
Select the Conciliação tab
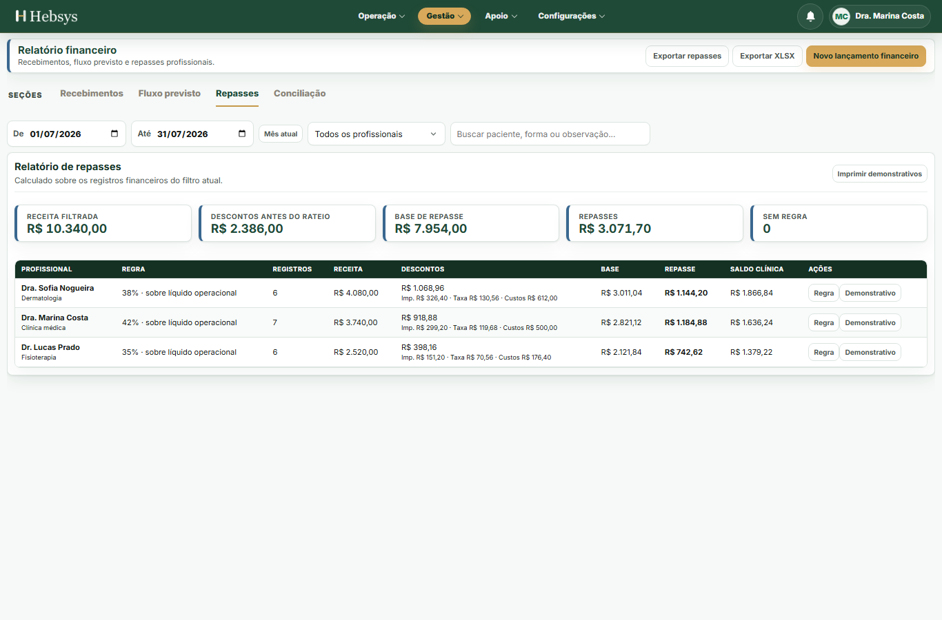pos(300,94)
